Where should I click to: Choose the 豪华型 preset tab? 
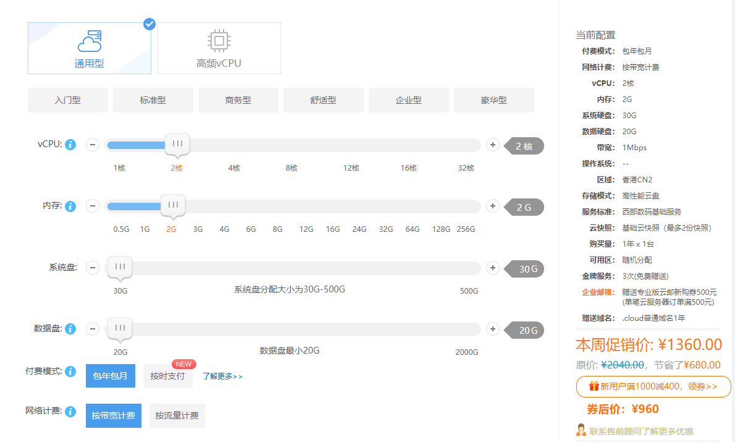click(494, 100)
